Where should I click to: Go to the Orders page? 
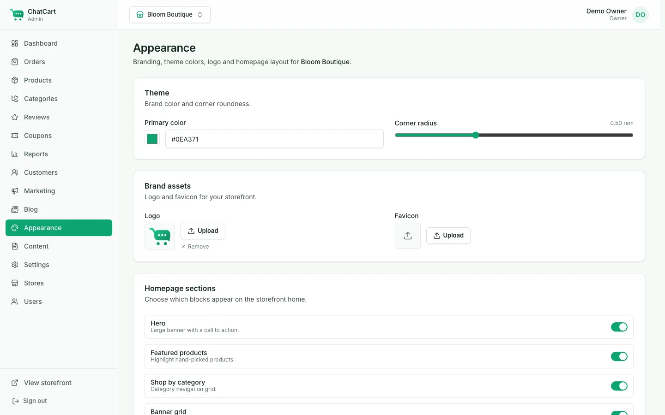pyautogui.click(x=59, y=62)
